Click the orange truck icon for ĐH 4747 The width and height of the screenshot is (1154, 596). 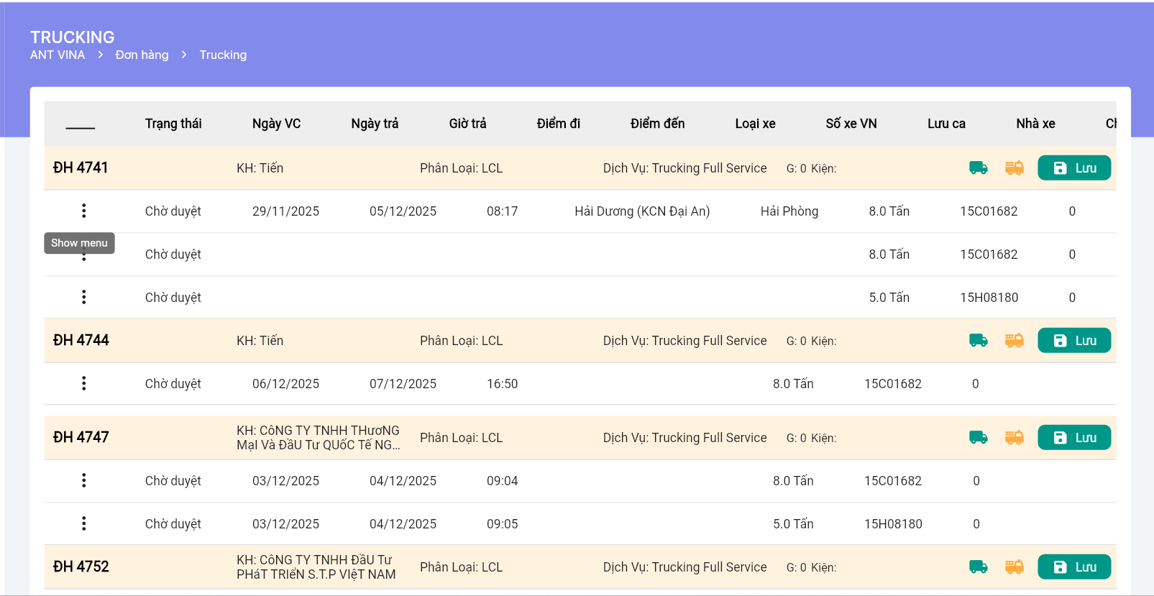(1014, 438)
